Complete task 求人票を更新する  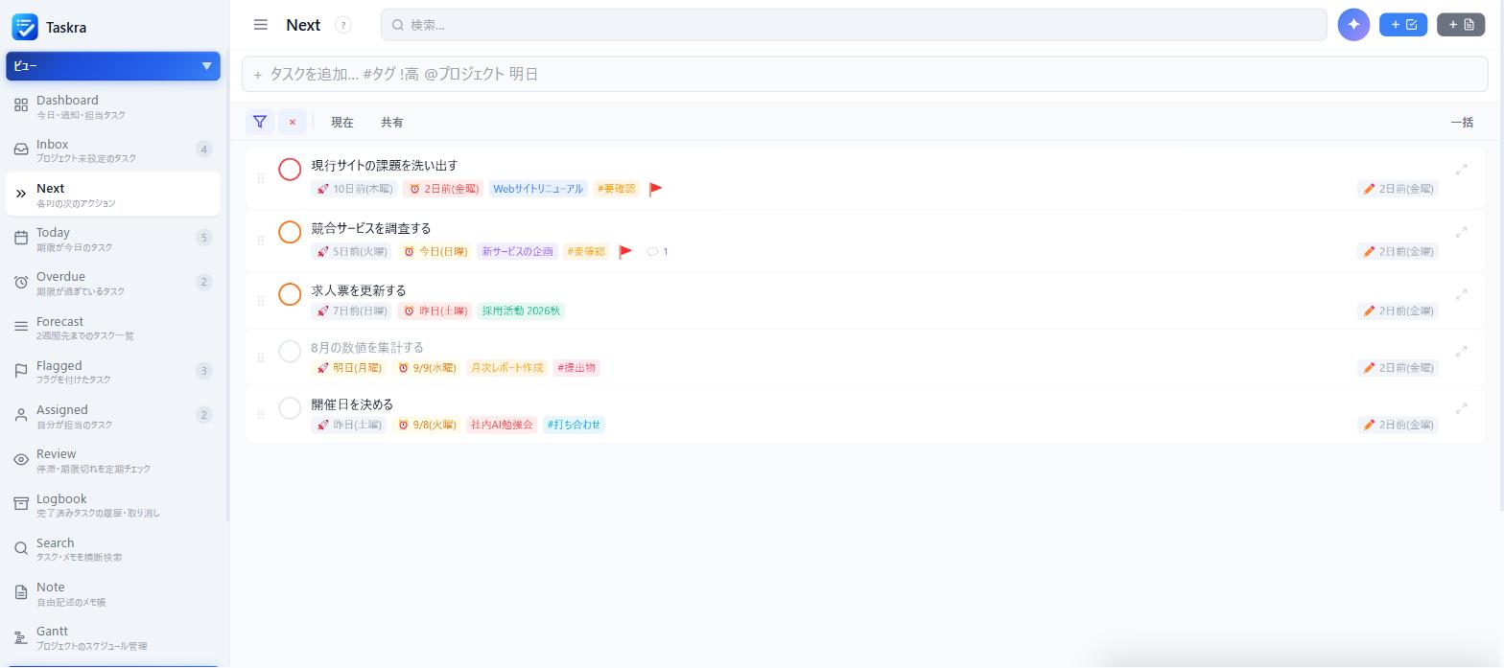pos(290,294)
